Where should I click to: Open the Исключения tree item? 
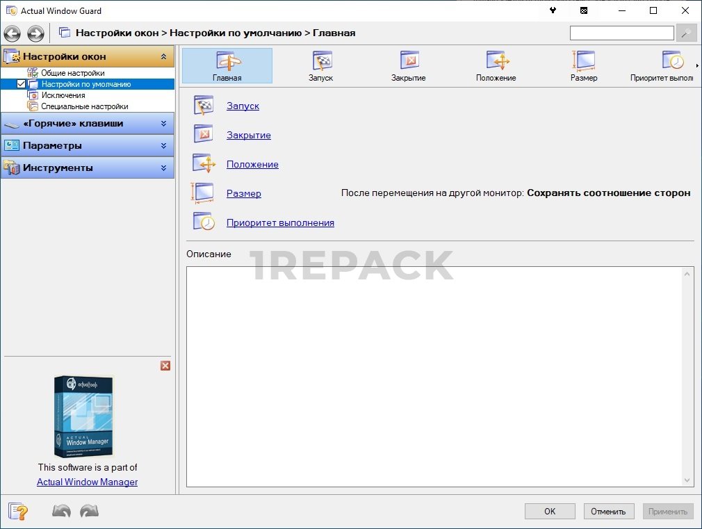63,95
